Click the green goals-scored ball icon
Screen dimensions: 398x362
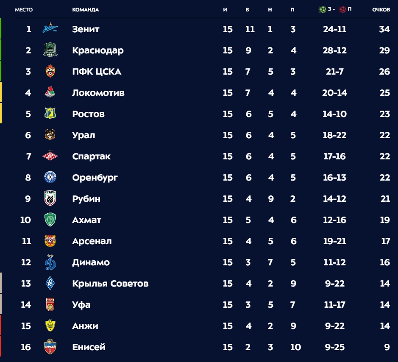coord(322,9)
